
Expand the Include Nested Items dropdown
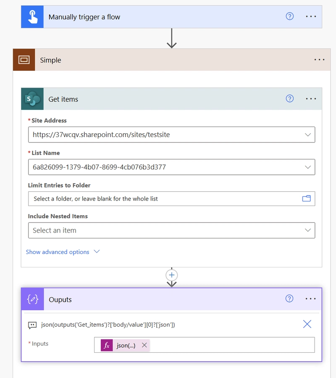coord(307,230)
